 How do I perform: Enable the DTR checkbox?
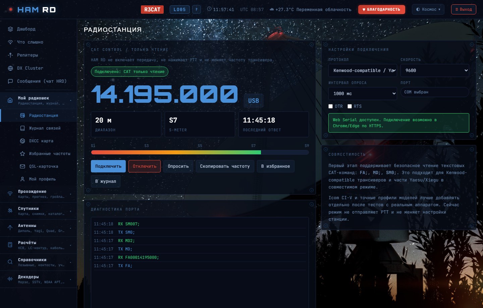click(x=331, y=106)
